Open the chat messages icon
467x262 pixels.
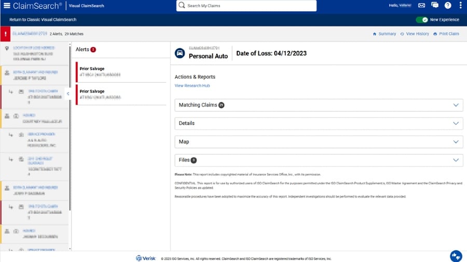click(x=435, y=5)
